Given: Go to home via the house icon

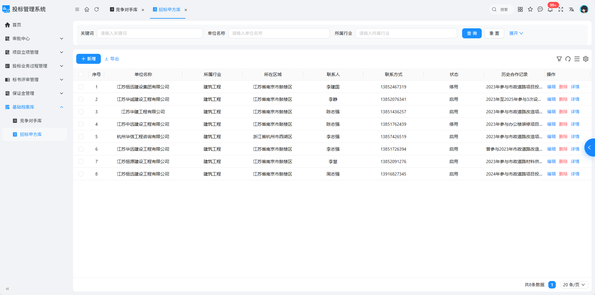Looking at the screenshot, I should 87,9.
